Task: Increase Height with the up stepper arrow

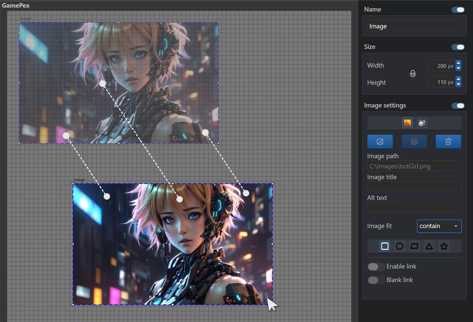Action: pyautogui.click(x=458, y=79)
